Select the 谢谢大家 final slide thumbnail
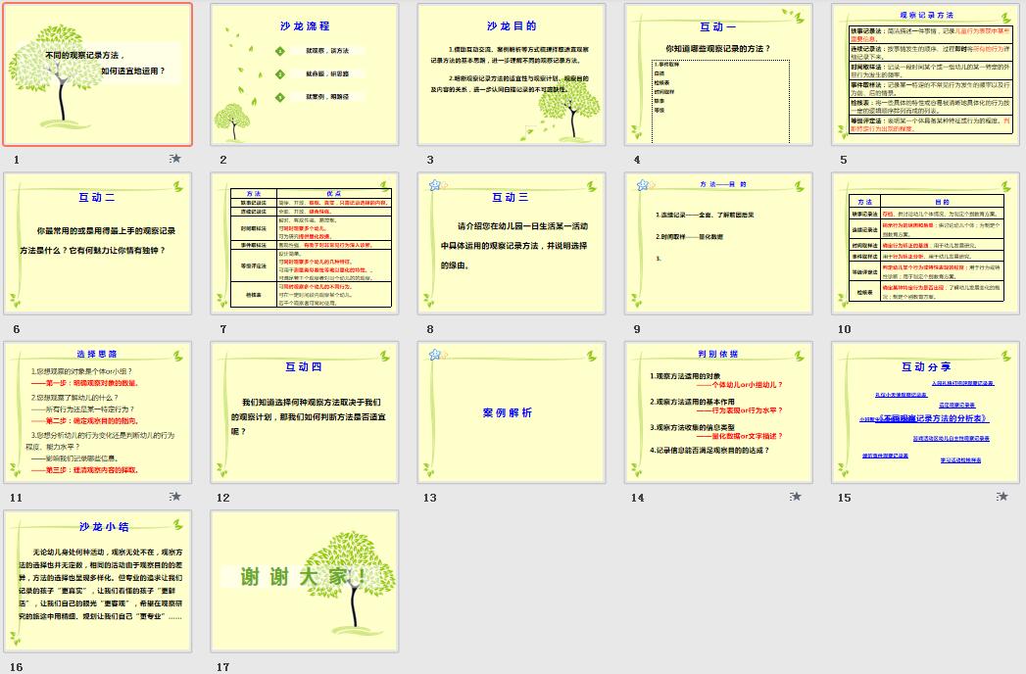The image size is (1026, 674). 304,582
